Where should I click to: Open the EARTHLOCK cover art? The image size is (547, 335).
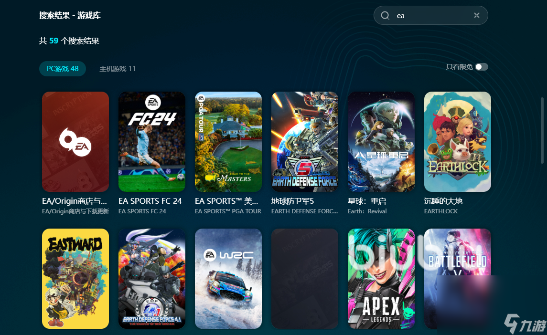pyautogui.click(x=457, y=142)
